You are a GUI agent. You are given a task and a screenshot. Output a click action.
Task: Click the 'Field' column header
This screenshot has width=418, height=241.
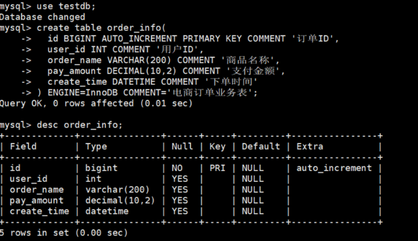23,146
